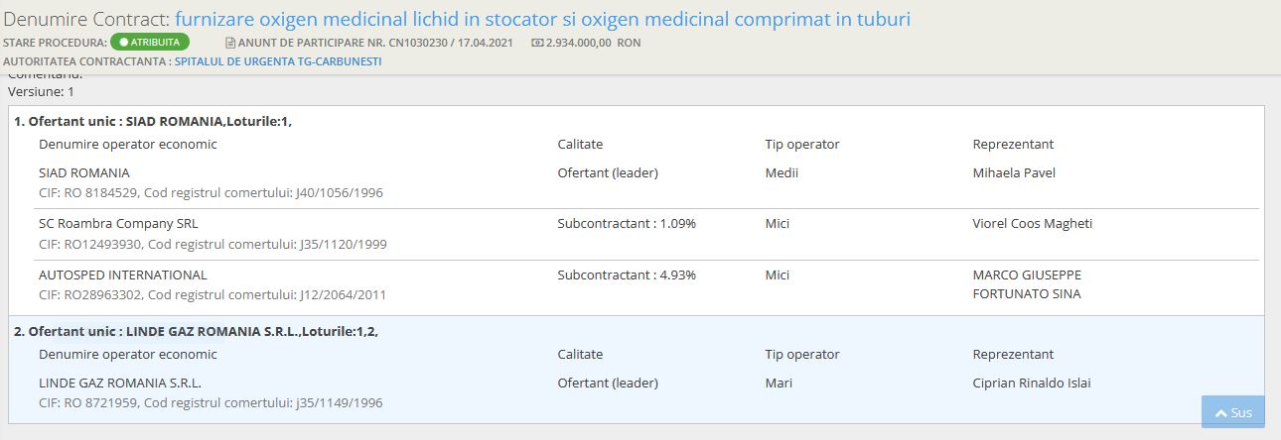Click representative Ciprian Rinaldo Islai
1281x440 pixels.
1039,383
